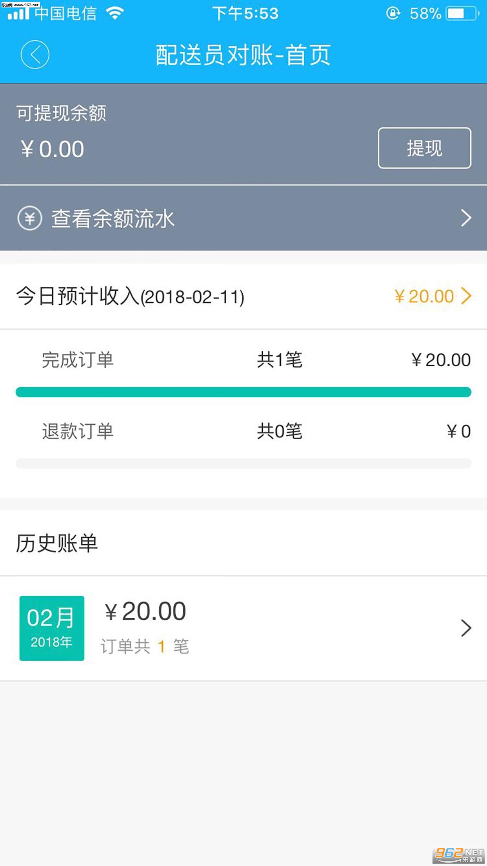Tap the 02月 2018年 calendar badge
Image resolution: width=487 pixels, height=866 pixels.
pos(52,628)
